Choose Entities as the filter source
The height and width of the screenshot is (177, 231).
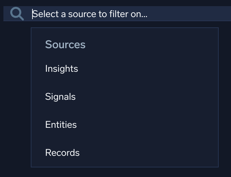[x=61, y=125]
